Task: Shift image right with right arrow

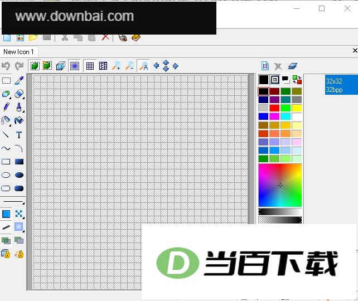Action: [175, 66]
